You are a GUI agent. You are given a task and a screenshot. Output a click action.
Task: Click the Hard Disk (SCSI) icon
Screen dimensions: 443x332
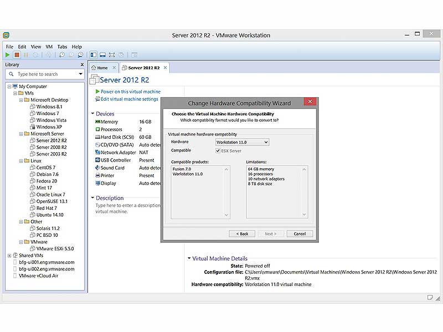(98, 137)
